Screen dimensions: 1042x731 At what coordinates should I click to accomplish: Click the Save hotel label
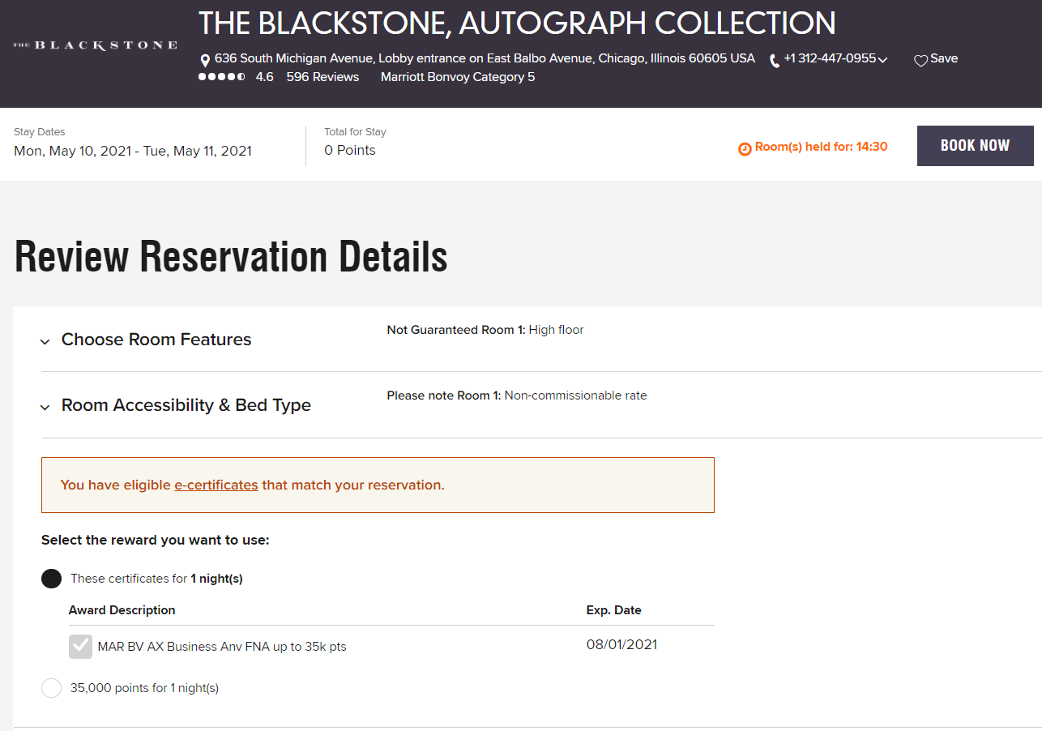[x=944, y=58]
